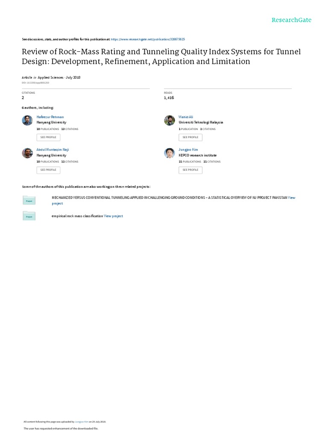
Task: Click Abdul Muntaqim Naji's profile photo
Action: (27, 153)
